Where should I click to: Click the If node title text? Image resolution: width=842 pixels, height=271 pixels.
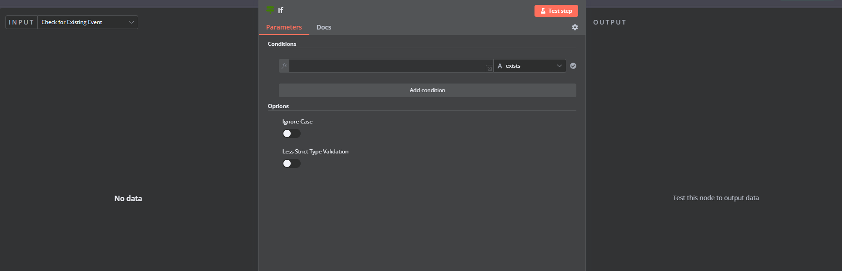pyautogui.click(x=281, y=10)
